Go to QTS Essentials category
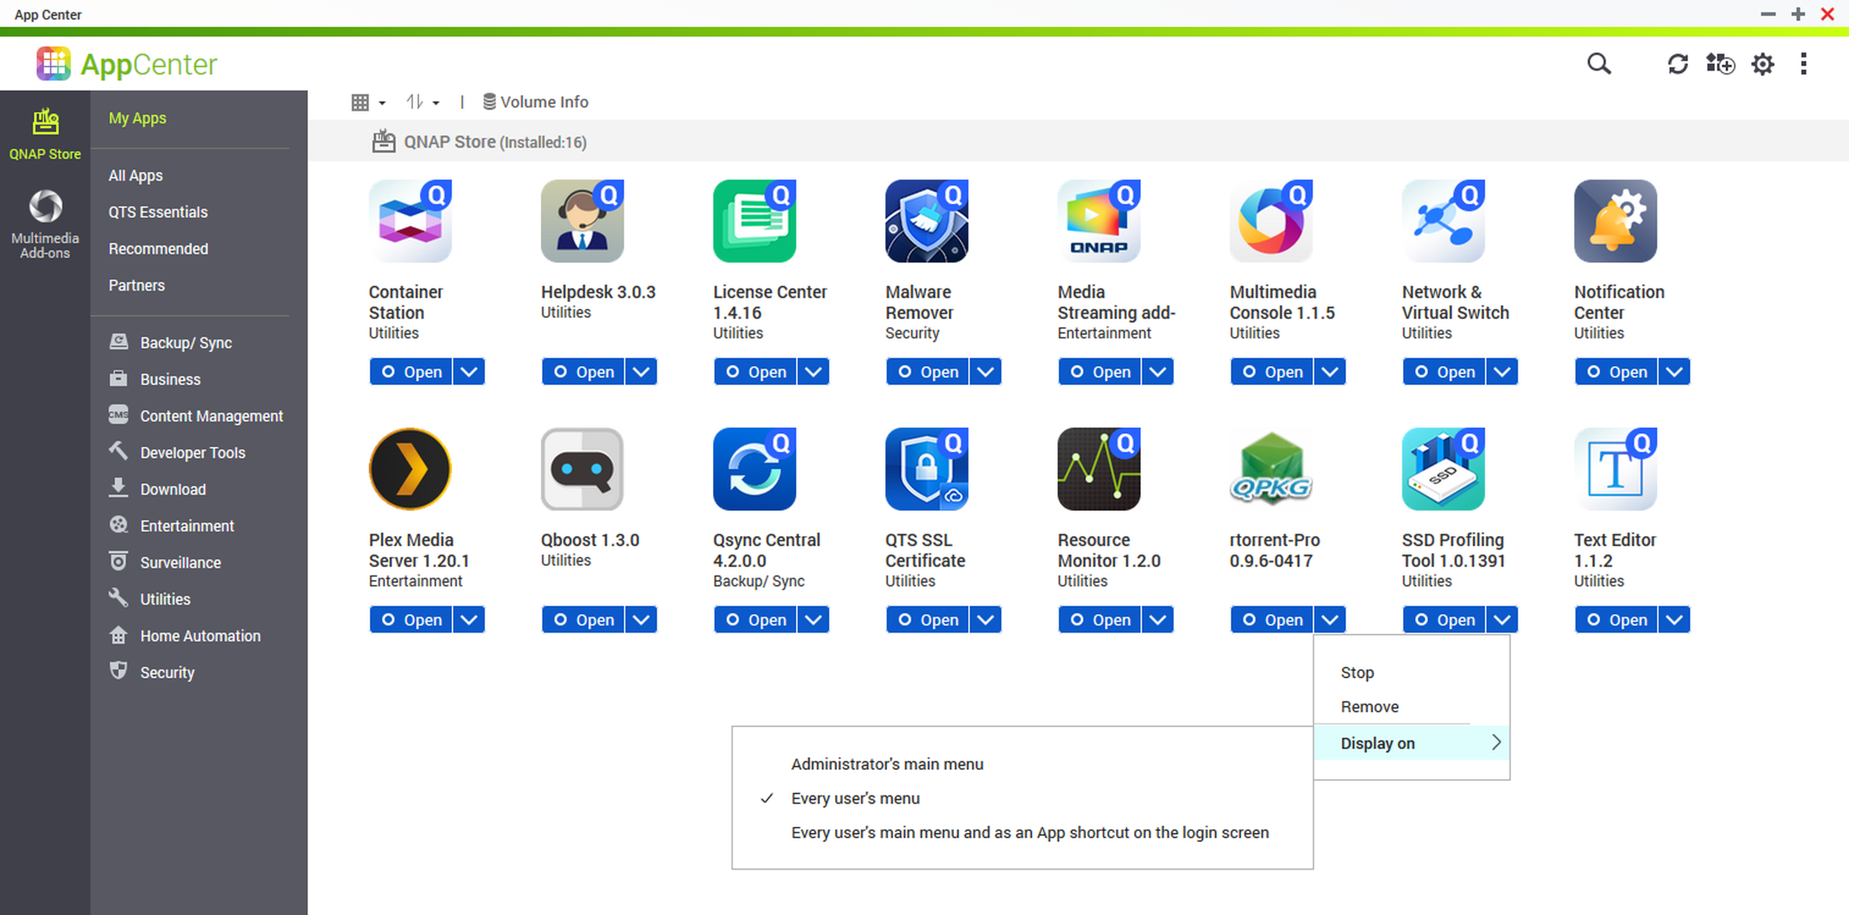The height and width of the screenshot is (915, 1849). tap(158, 212)
